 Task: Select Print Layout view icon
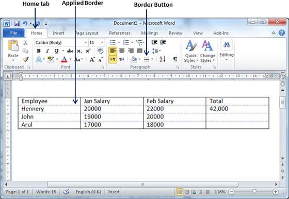click(180, 192)
